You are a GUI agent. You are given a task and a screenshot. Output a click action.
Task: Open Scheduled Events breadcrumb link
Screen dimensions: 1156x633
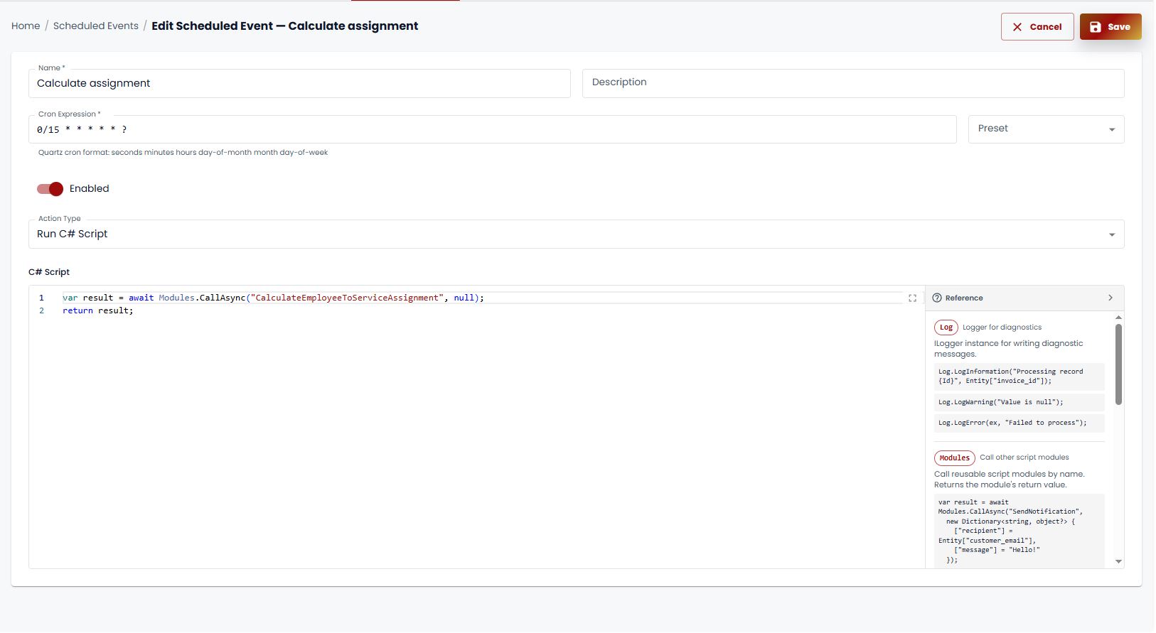tap(96, 26)
